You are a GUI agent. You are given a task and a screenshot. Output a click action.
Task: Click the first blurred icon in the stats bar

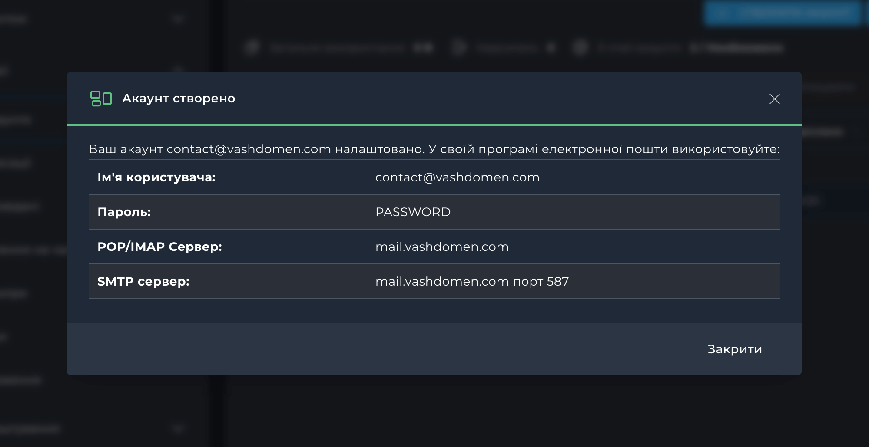[252, 47]
